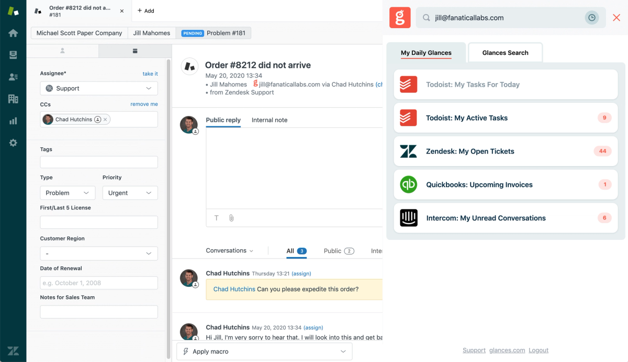Click the Date of Renewal field
This screenshot has height=362, width=628.
pyautogui.click(x=99, y=283)
